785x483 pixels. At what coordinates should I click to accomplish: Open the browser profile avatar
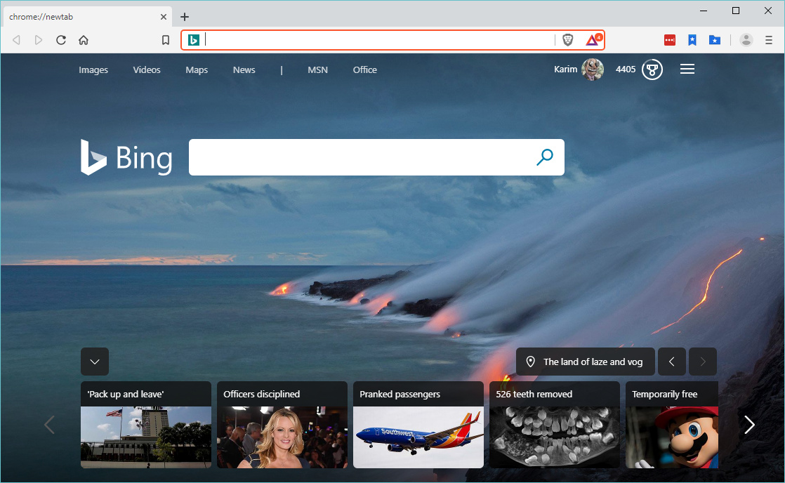[x=746, y=40]
